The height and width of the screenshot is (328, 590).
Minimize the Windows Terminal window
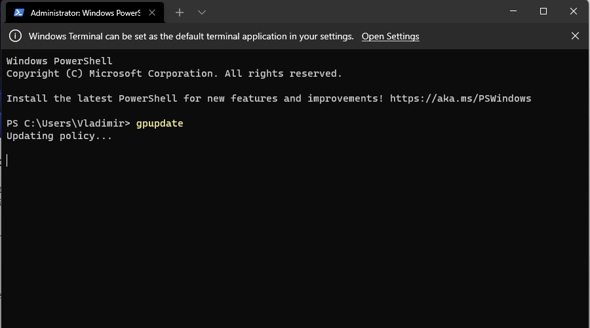coord(513,11)
